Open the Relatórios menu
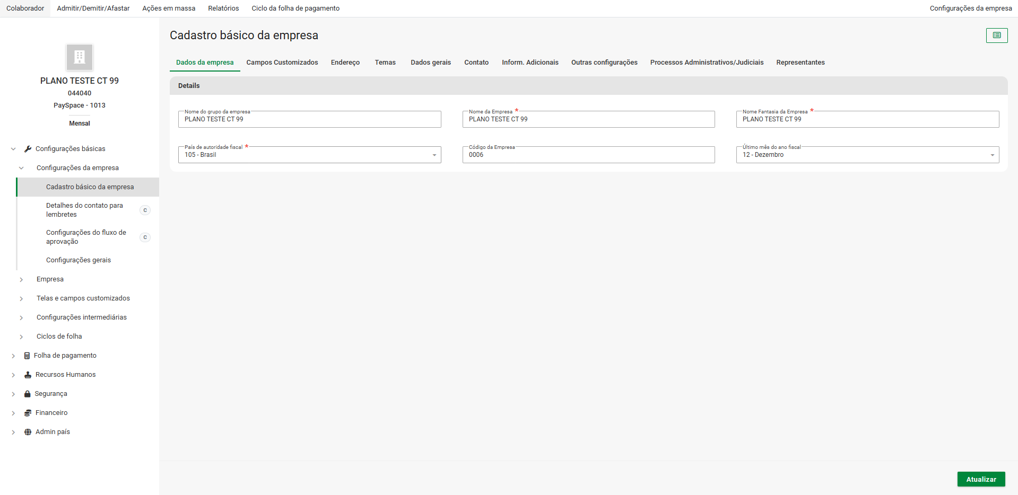This screenshot has width=1018, height=495. pyautogui.click(x=223, y=8)
